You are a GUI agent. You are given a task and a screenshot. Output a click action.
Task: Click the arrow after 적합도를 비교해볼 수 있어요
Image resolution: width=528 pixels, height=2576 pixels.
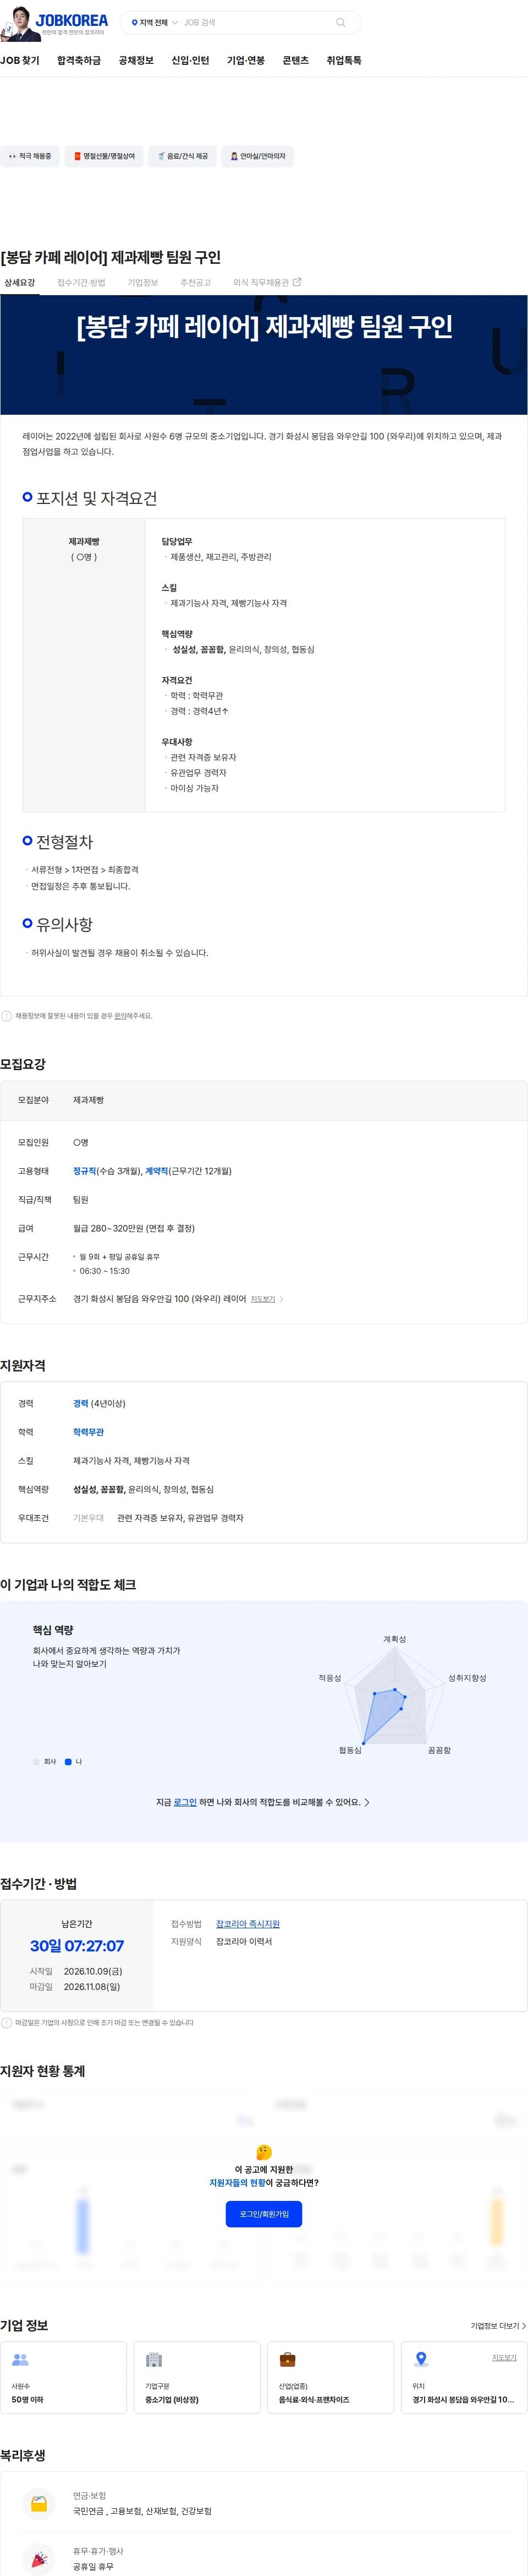[367, 1802]
